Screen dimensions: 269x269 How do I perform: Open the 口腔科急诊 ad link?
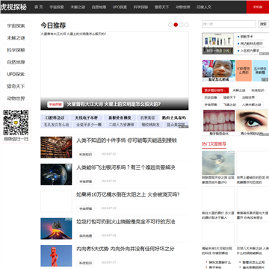click(55, 118)
